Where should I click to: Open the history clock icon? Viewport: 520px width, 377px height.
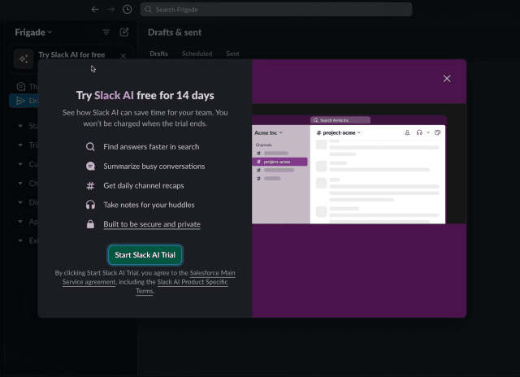pos(127,9)
